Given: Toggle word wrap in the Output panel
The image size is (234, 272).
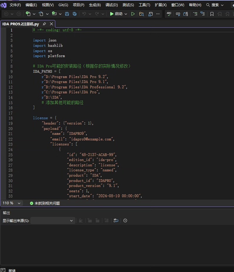Looking at the screenshot, I should coord(116,220).
